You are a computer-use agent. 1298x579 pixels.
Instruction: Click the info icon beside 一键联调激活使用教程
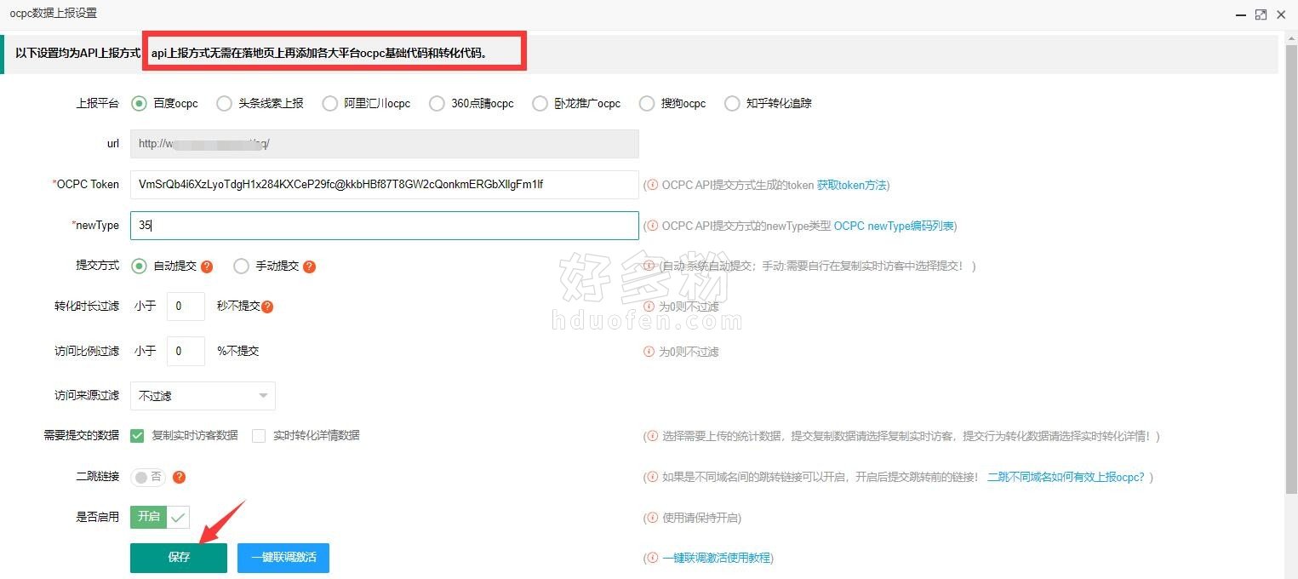(x=652, y=558)
